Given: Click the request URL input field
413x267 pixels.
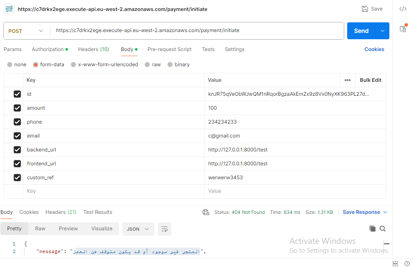Looking at the screenshot, I should [x=197, y=31].
